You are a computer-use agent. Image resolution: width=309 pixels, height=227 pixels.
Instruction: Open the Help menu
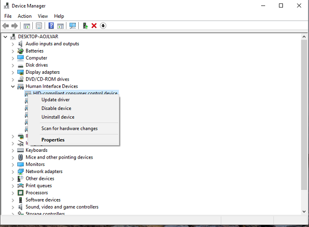pos(59,16)
